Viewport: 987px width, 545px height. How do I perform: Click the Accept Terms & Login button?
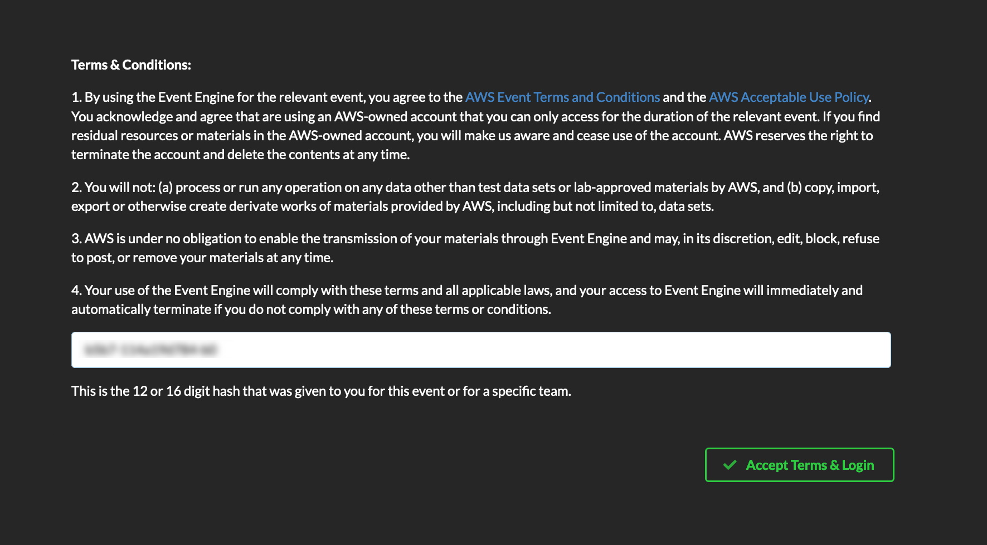[799, 465]
